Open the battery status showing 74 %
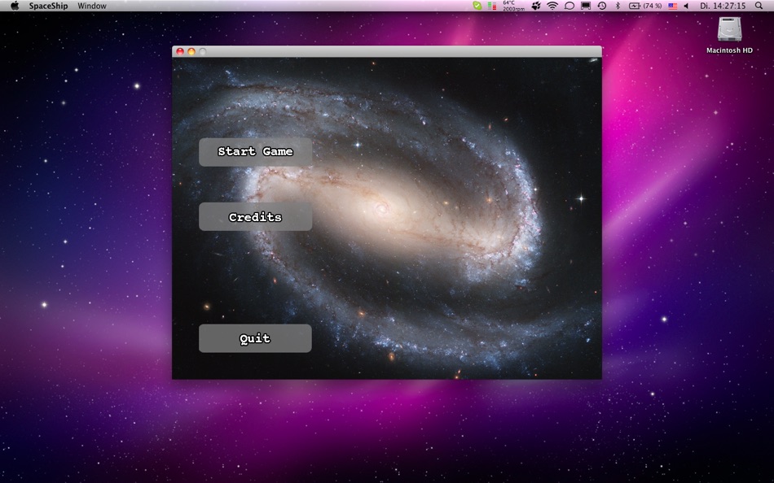 point(645,6)
